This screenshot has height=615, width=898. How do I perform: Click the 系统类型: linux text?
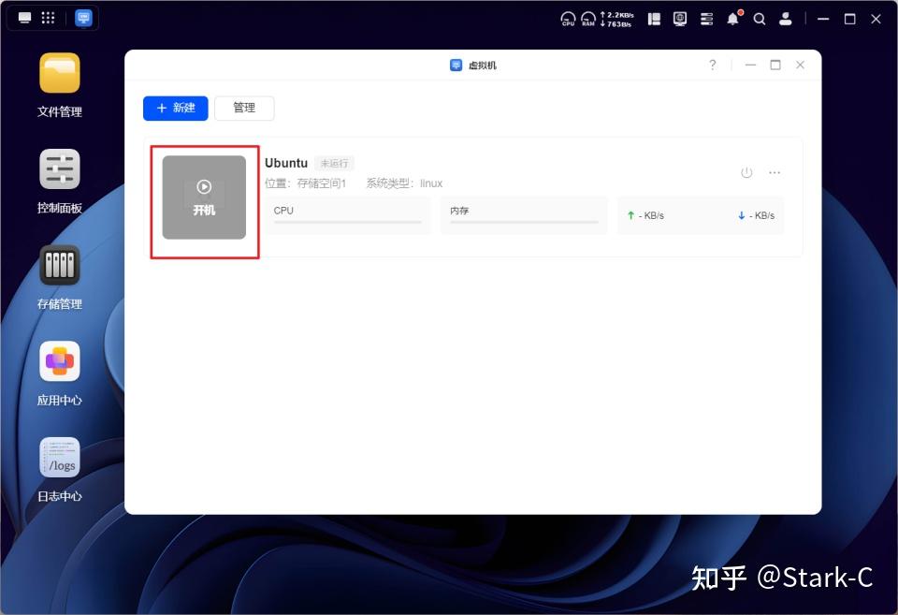(404, 183)
